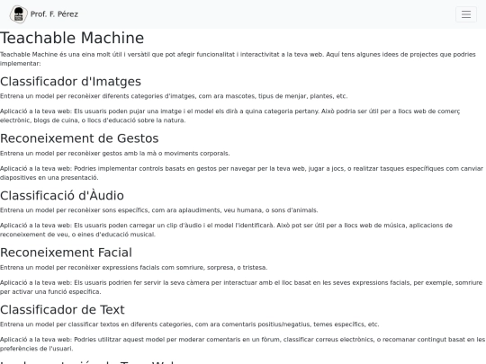Click the paragraph about 'moderar comentaris en un fòrum'
This screenshot has height=364, width=486.
pyautogui.click(x=242, y=344)
